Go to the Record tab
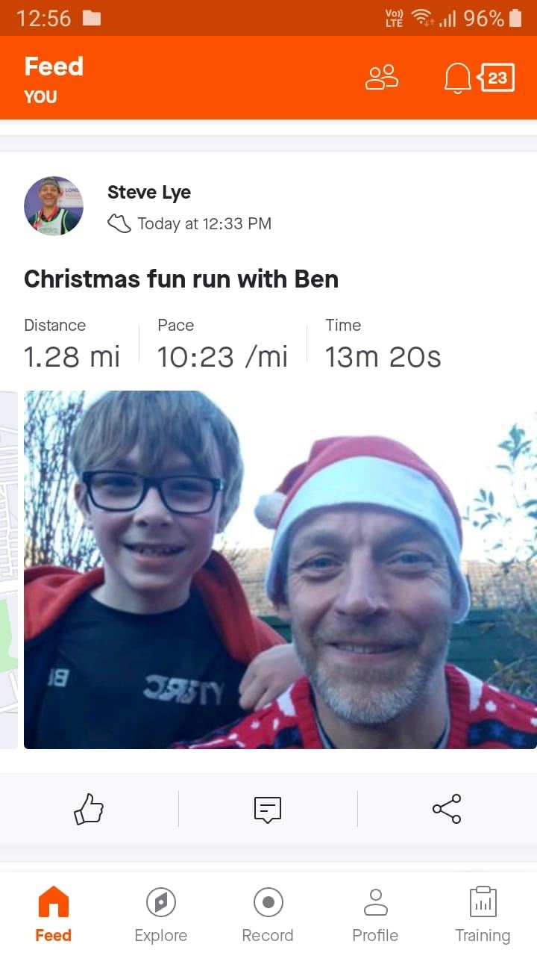The height and width of the screenshot is (956, 537). tap(268, 915)
